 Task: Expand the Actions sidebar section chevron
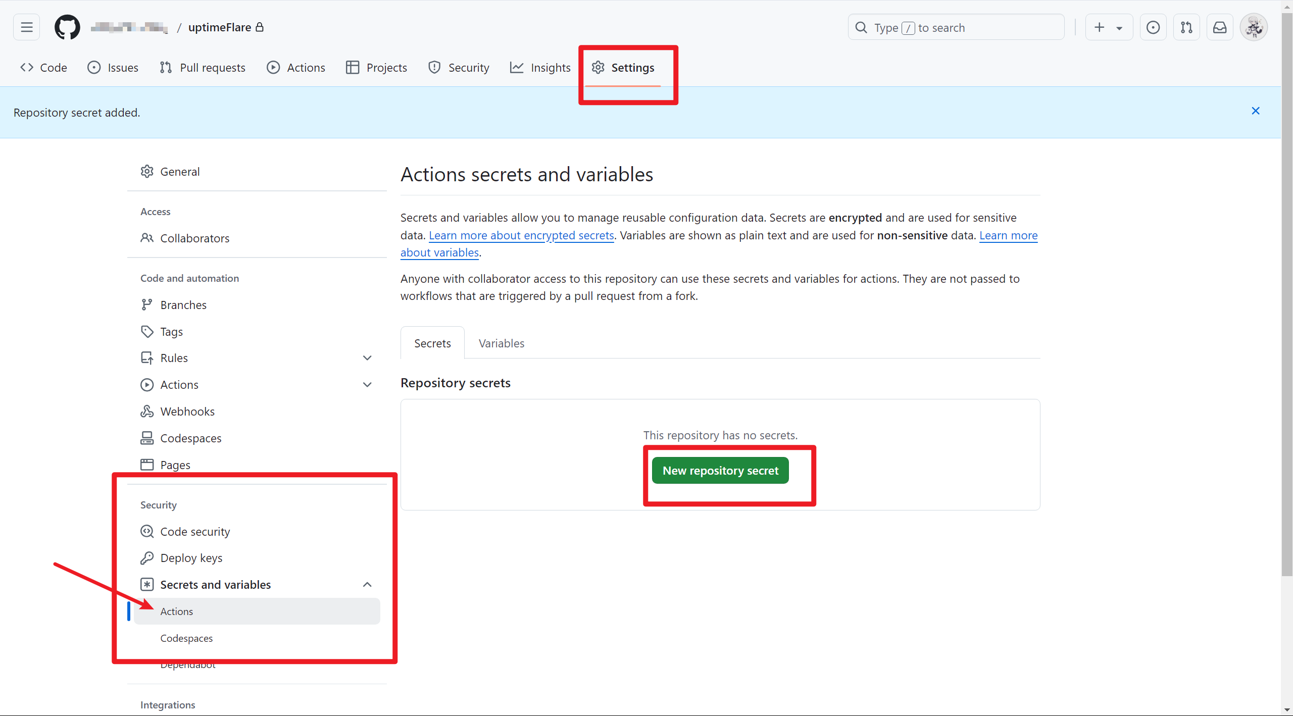click(367, 385)
